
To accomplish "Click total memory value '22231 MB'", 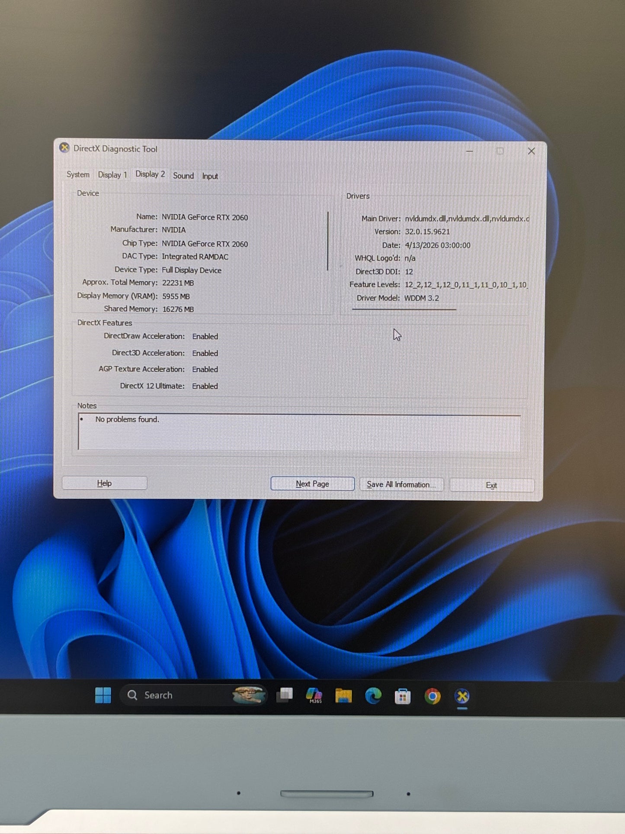I will pos(178,283).
